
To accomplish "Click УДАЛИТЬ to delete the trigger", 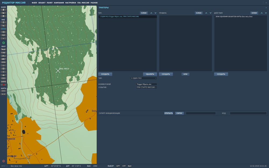I will 150,74.
